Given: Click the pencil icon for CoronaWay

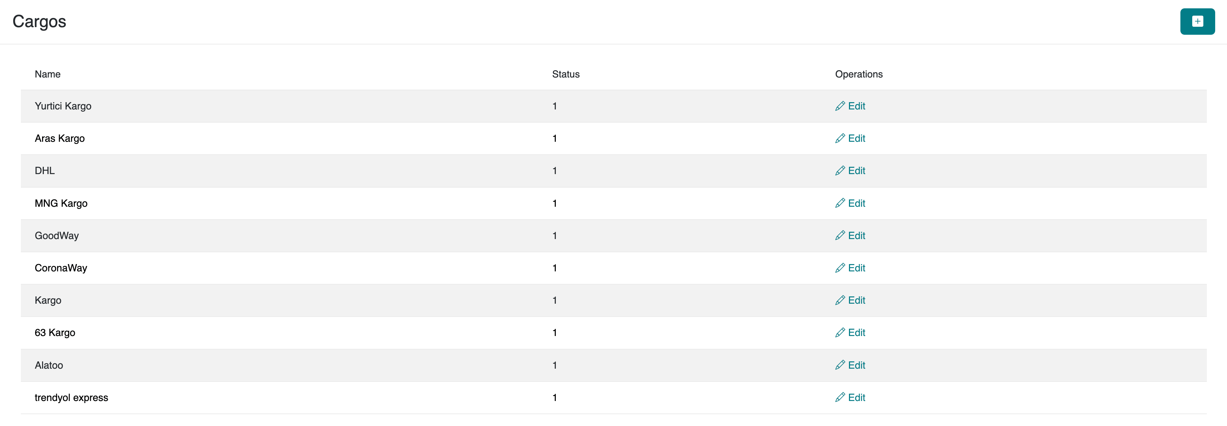Looking at the screenshot, I should 840,268.
